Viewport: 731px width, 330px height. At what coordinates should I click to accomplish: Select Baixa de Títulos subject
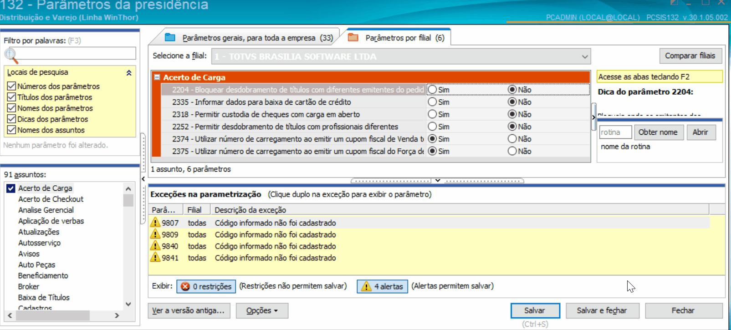coord(44,297)
